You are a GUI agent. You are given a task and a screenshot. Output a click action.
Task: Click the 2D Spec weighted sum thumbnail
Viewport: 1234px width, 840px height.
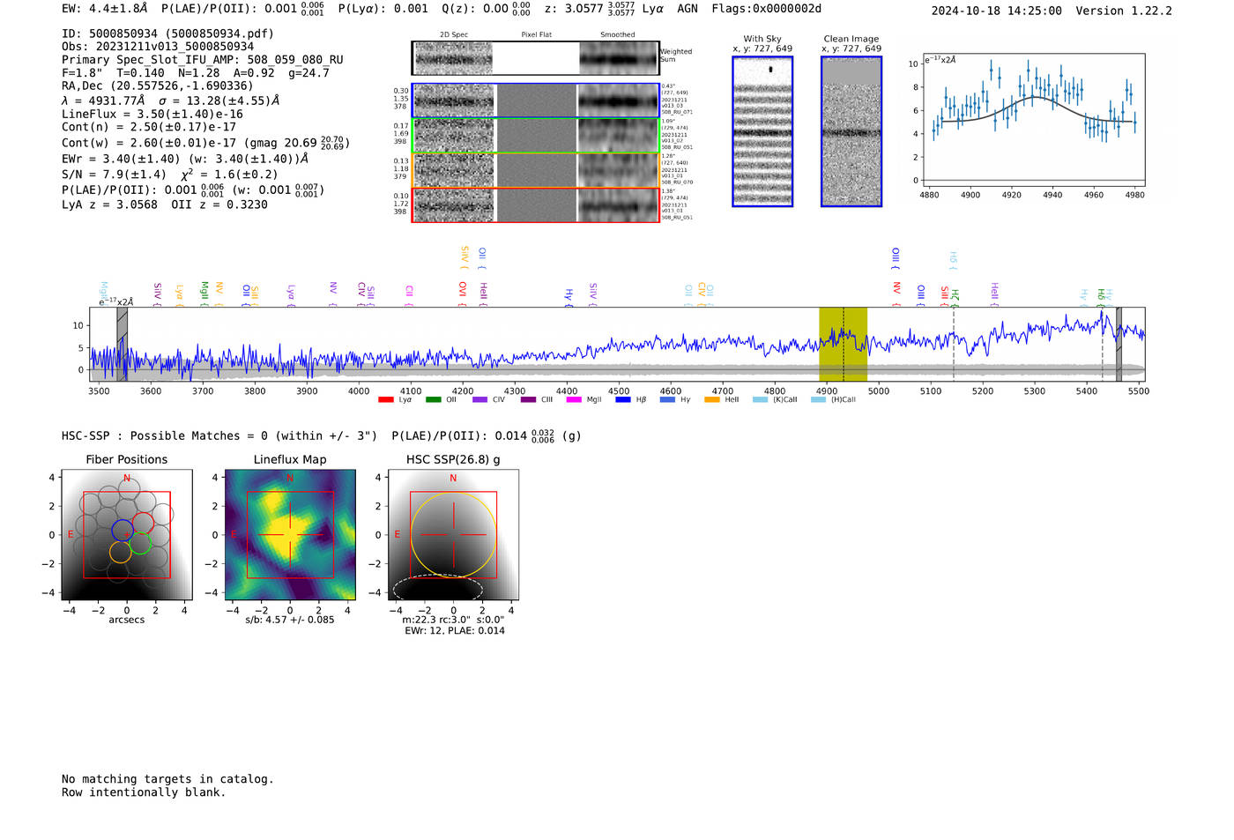[x=453, y=58]
